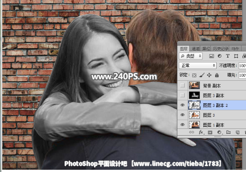
Task: Lock image pixels brush icon
Action: tap(202, 75)
